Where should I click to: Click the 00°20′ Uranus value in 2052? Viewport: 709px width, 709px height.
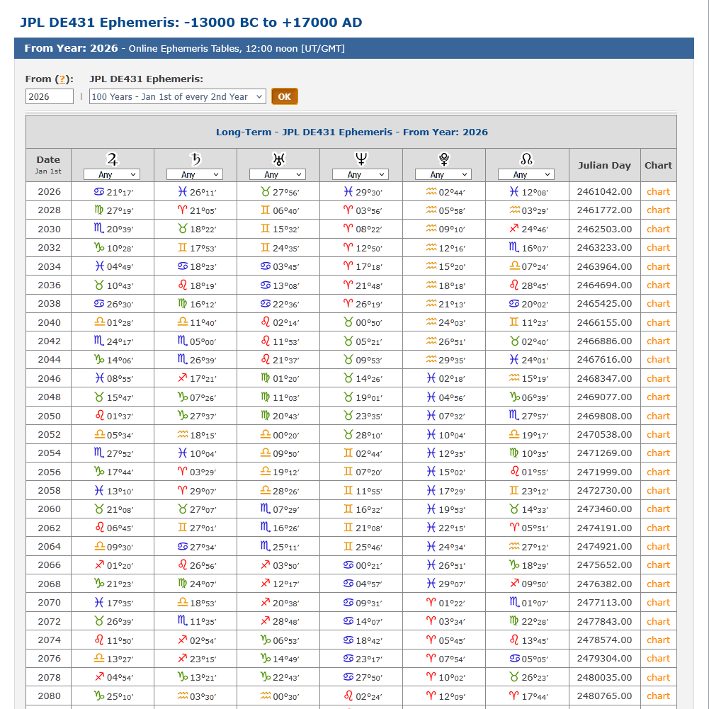point(285,435)
